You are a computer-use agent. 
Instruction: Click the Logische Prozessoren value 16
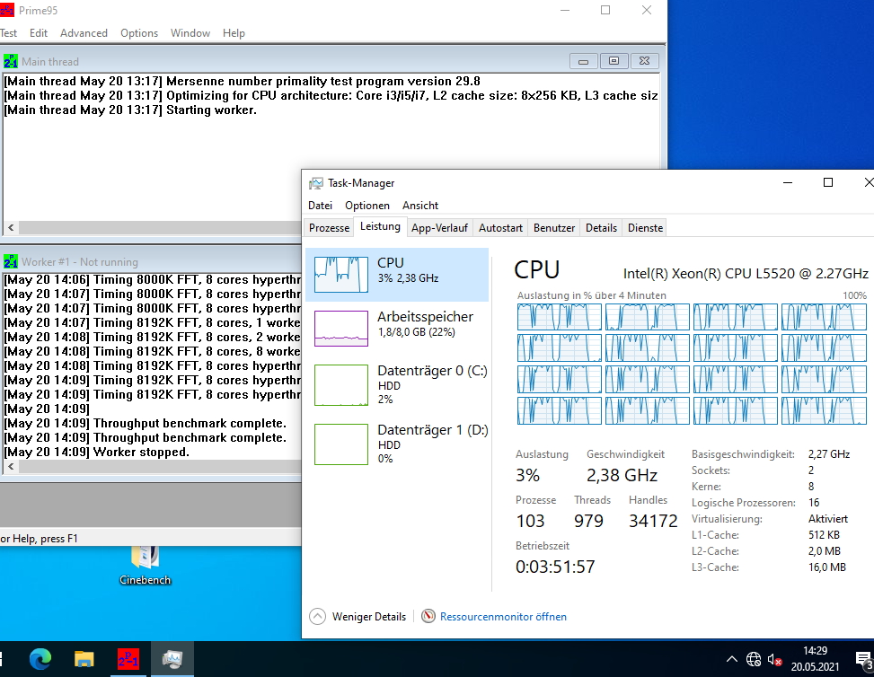coord(814,503)
